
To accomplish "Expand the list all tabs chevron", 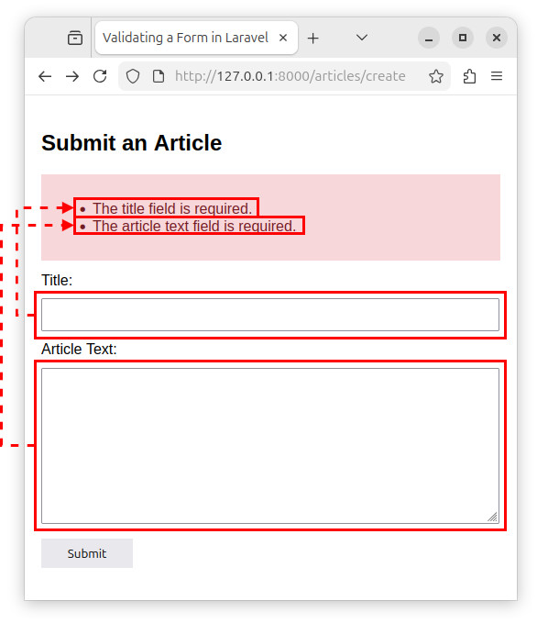I will tap(362, 38).
